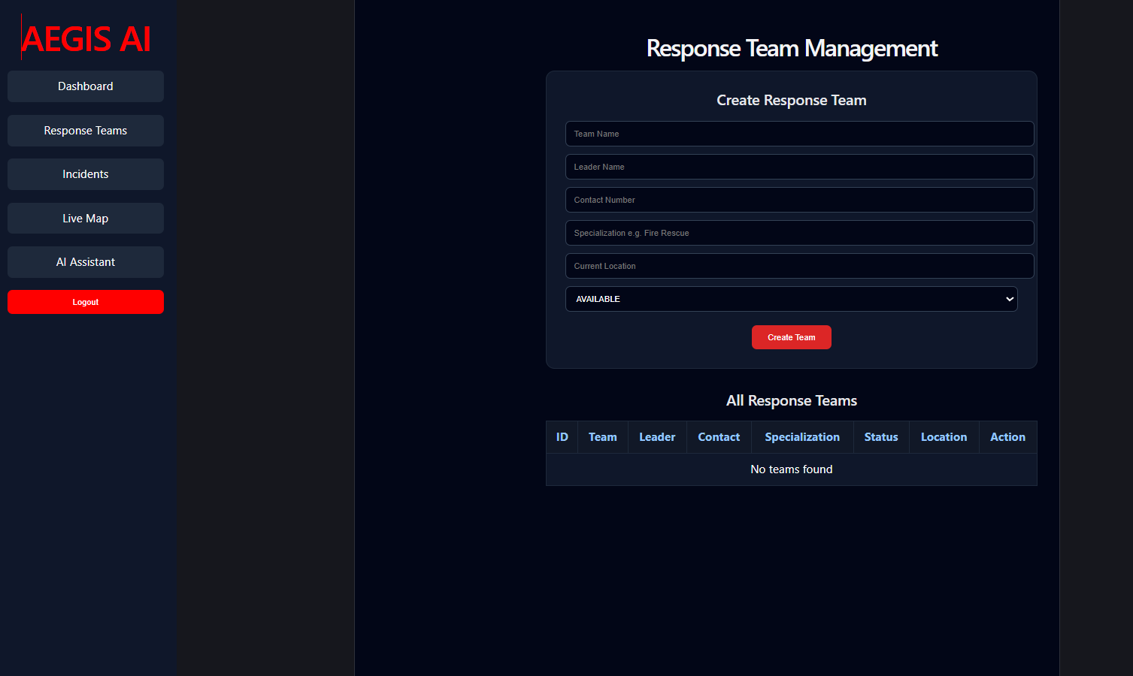Image resolution: width=1133 pixels, height=676 pixels.
Task: Open the Live Map view
Action: coord(86,219)
